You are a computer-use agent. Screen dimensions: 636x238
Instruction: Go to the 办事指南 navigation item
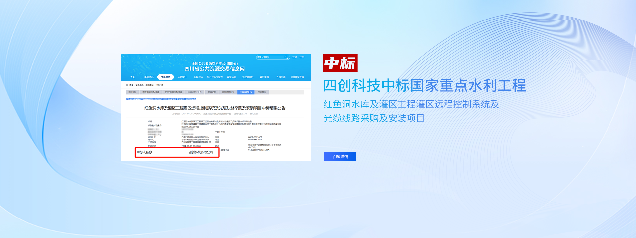coord(281,77)
